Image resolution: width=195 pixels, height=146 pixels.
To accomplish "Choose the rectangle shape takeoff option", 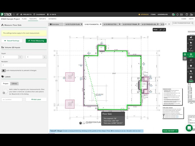I will tap(185, 58).
